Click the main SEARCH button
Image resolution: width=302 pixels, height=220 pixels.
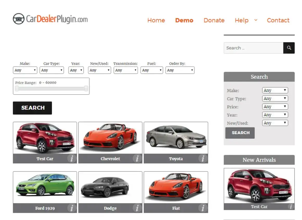[32, 108]
